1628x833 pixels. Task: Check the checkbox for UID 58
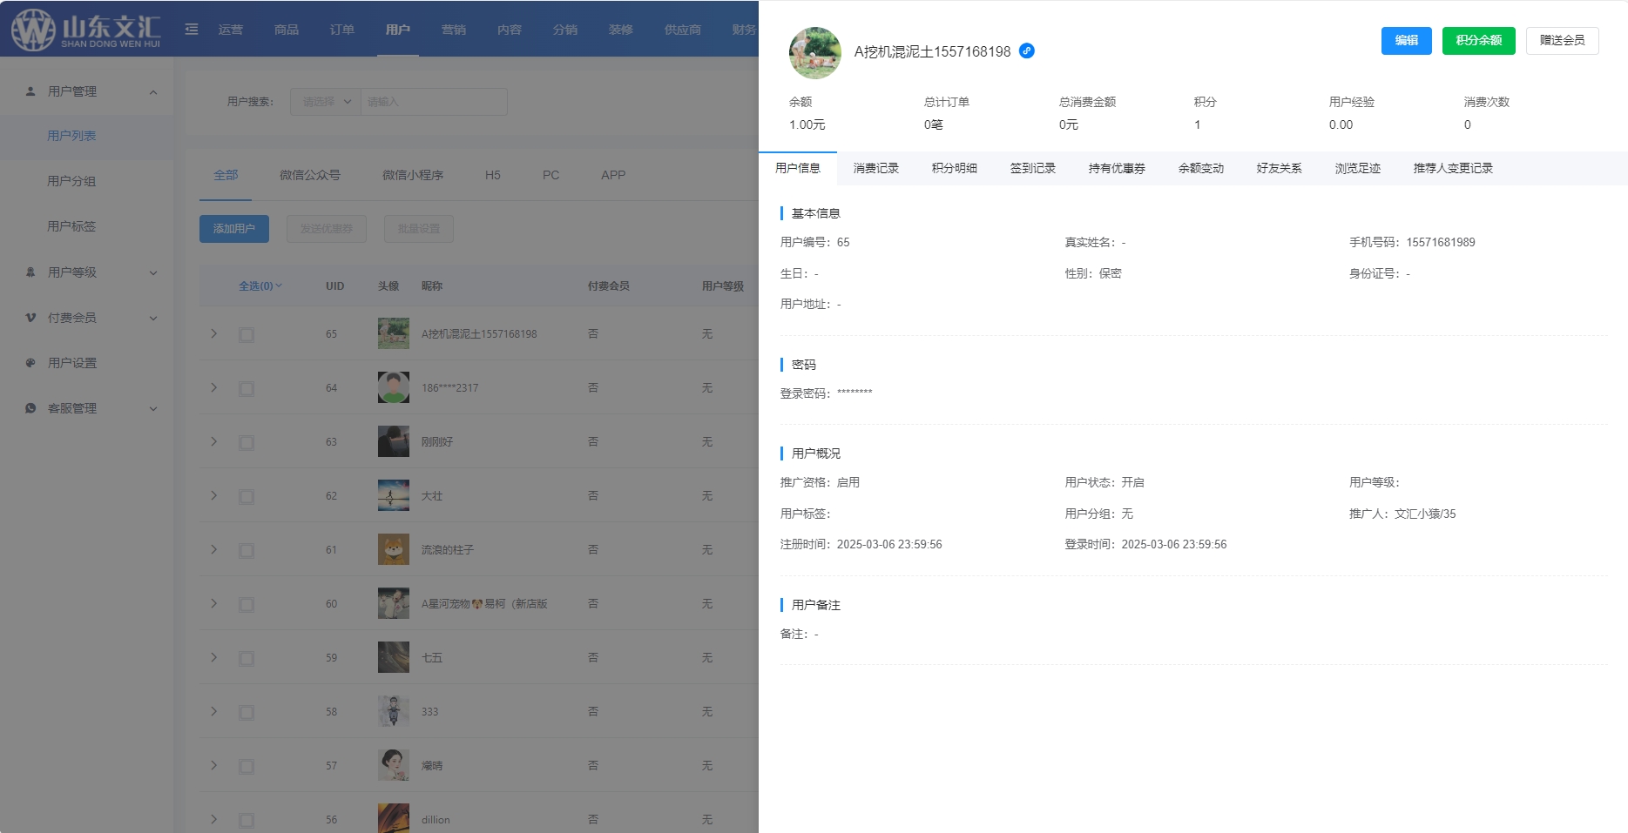tap(247, 712)
